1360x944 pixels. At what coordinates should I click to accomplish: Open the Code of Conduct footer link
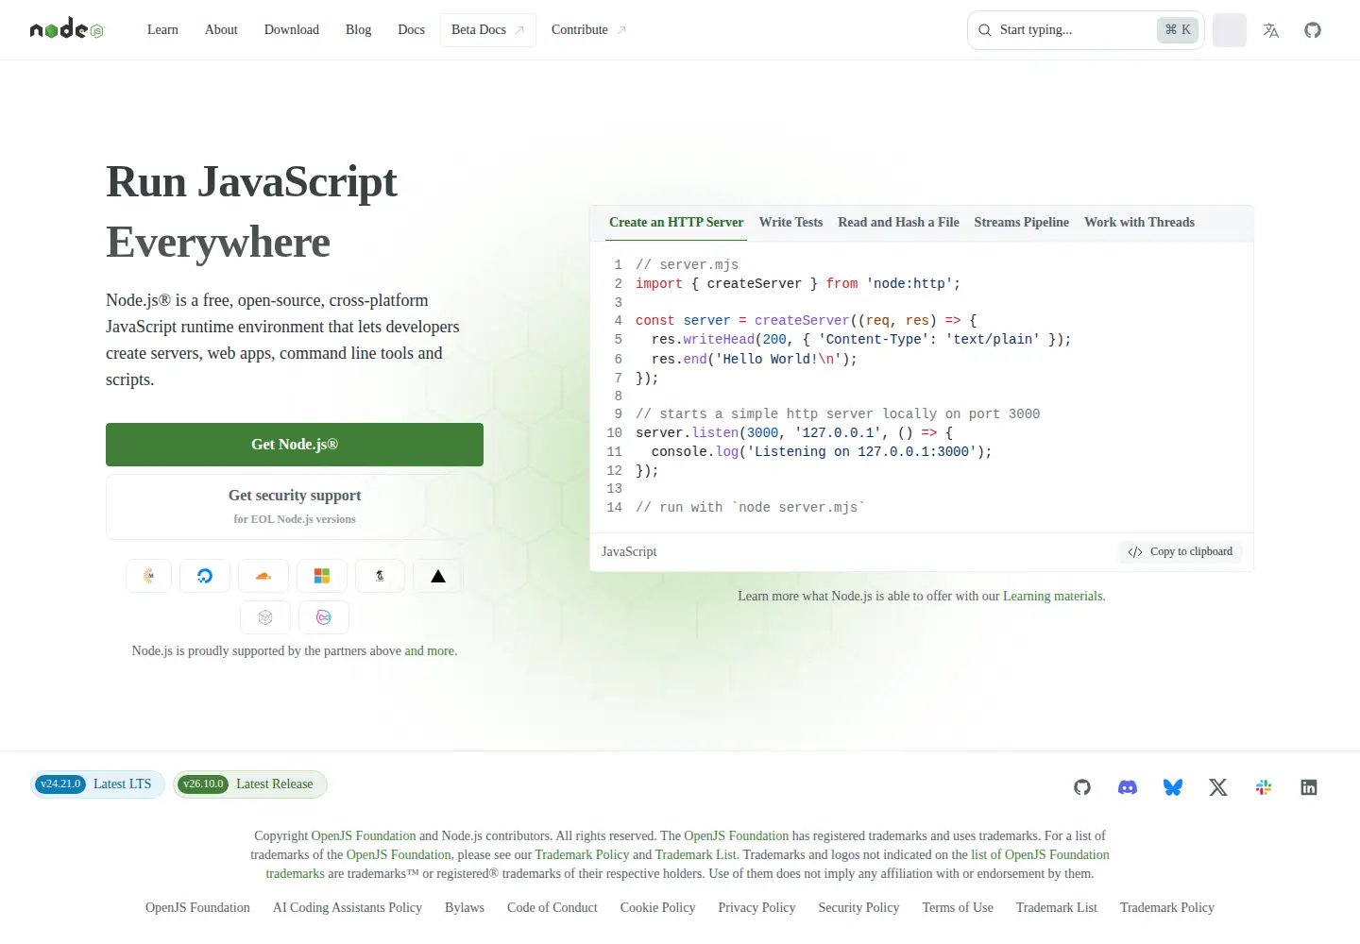pyautogui.click(x=552, y=908)
